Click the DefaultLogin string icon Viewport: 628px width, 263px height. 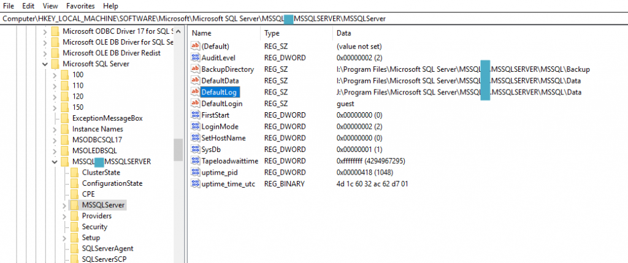pyautogui.click(x=195, y=104)
